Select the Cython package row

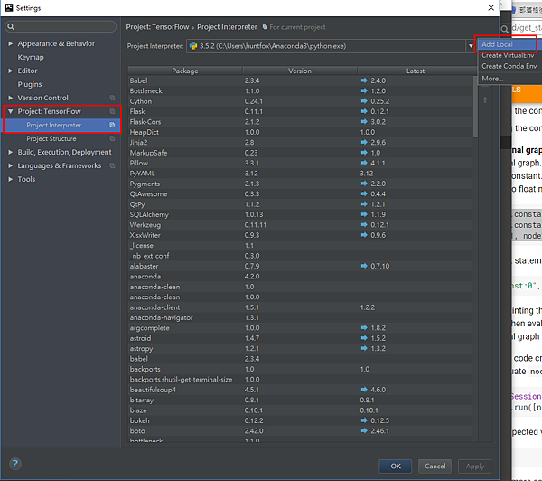(x=300, y=101)
